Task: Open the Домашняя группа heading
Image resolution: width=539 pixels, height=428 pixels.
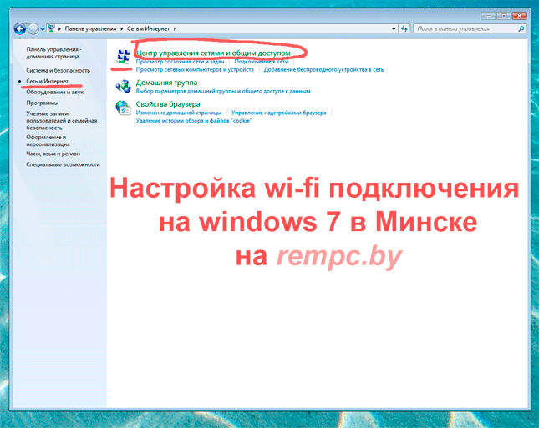Action: coord(166,83)
